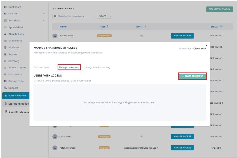Image resolution: width=237 pixels, height=158 pixels.
Task: Select the Modeling lightbulb icon
Action: pyautogui.click(x=5, y=47)
